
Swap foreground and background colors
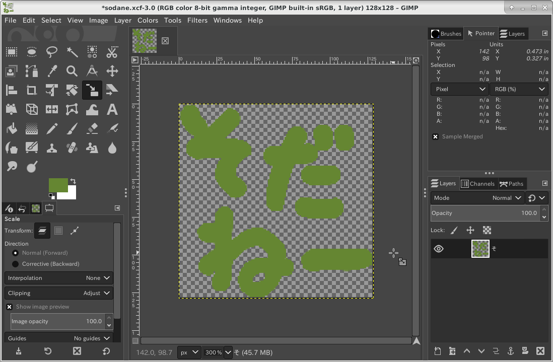pyautogui.click(x=73, y=181)
